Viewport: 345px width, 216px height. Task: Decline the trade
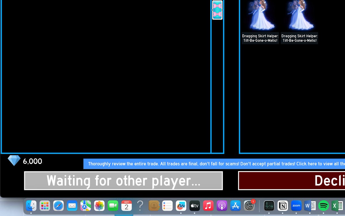click(x=292, y=181)
